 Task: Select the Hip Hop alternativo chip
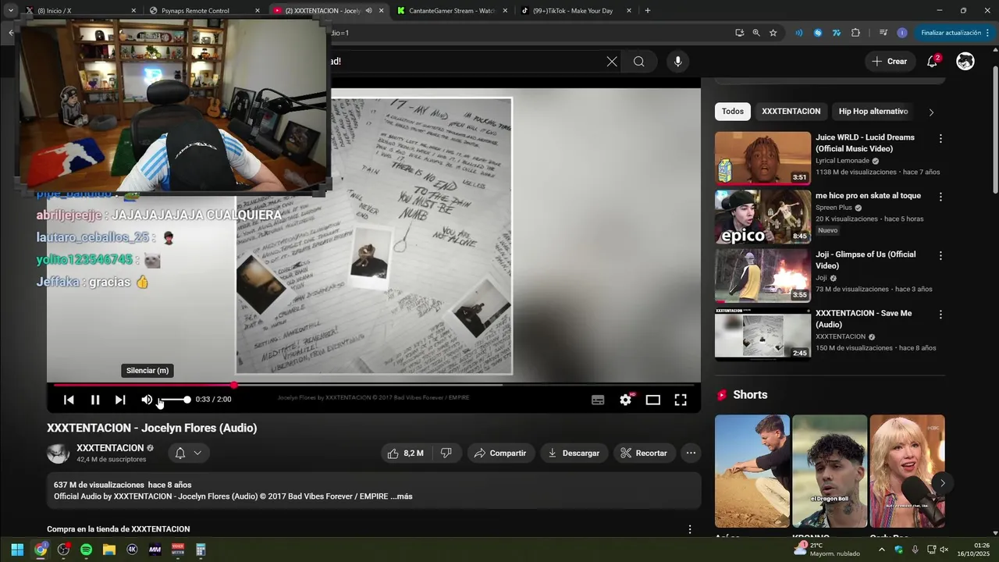pyautogui.click(x=873, y=112)
